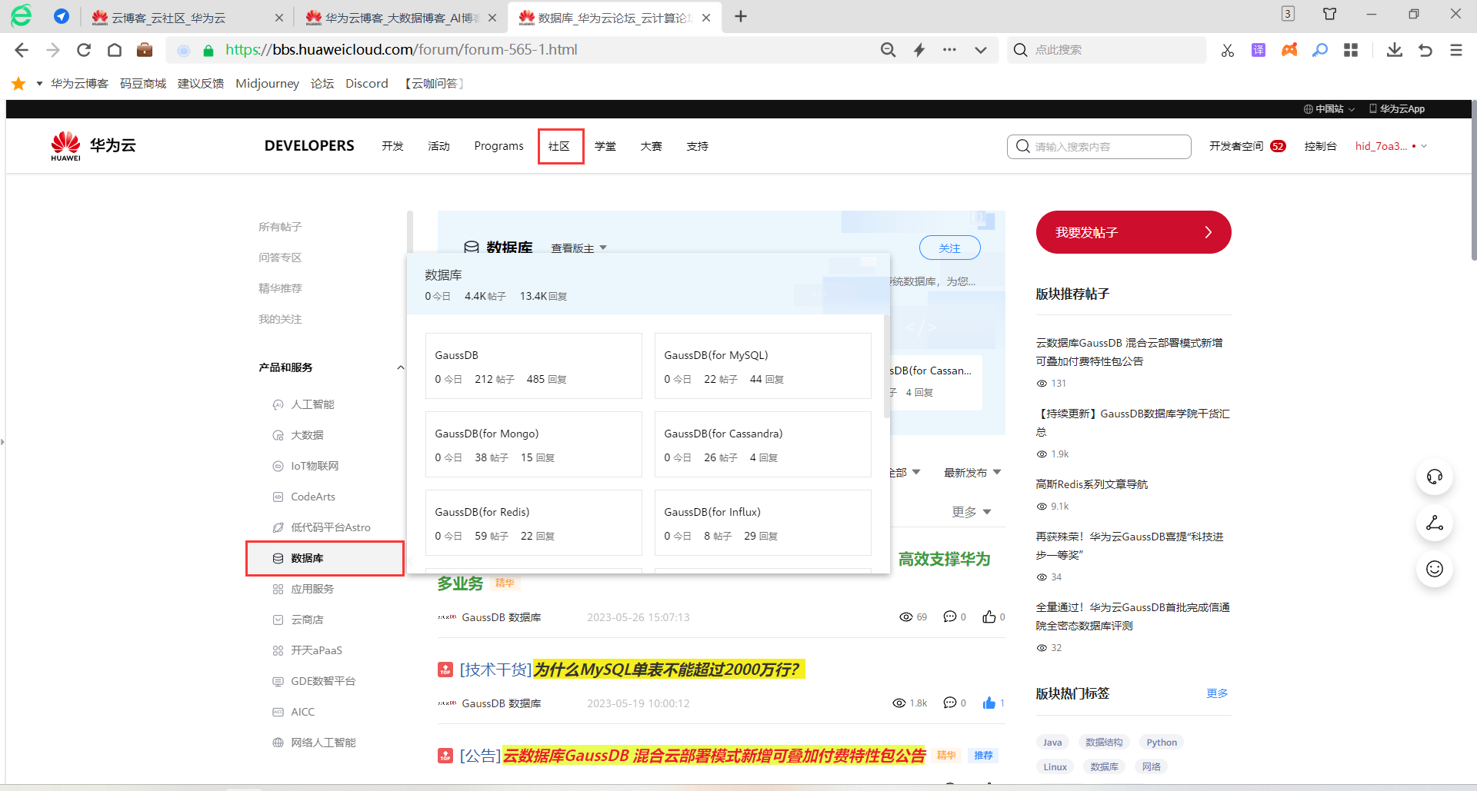Click the smiley feedback floating icon

tap(1435, 569)
